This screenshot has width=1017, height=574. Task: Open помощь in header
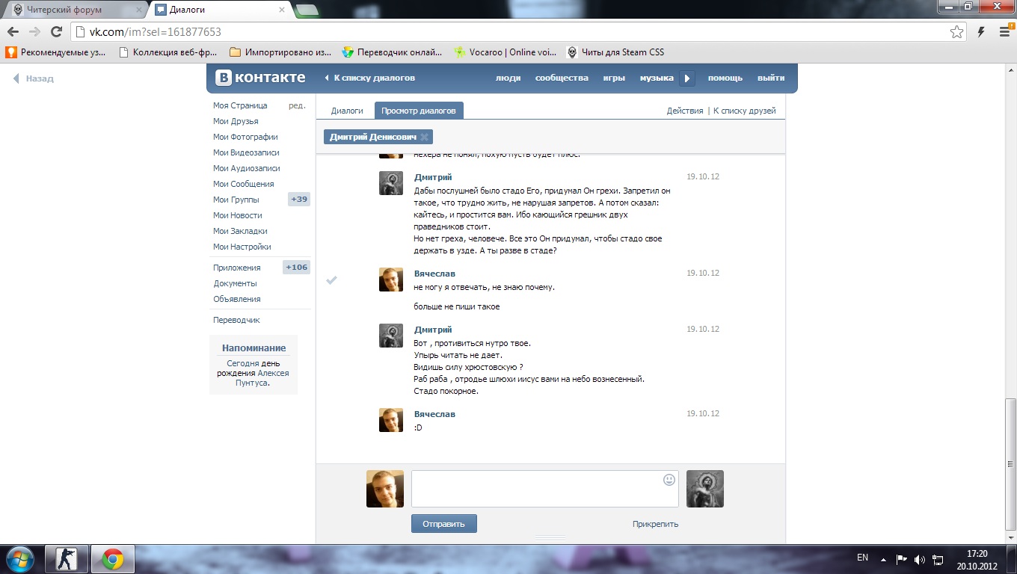point(725,78)
